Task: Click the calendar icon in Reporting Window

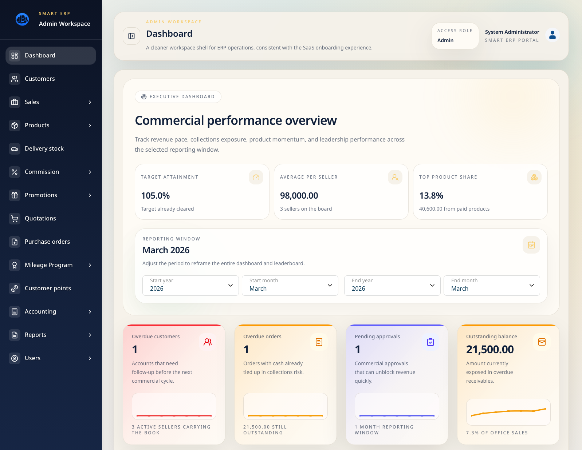Action: click(531, 245)
